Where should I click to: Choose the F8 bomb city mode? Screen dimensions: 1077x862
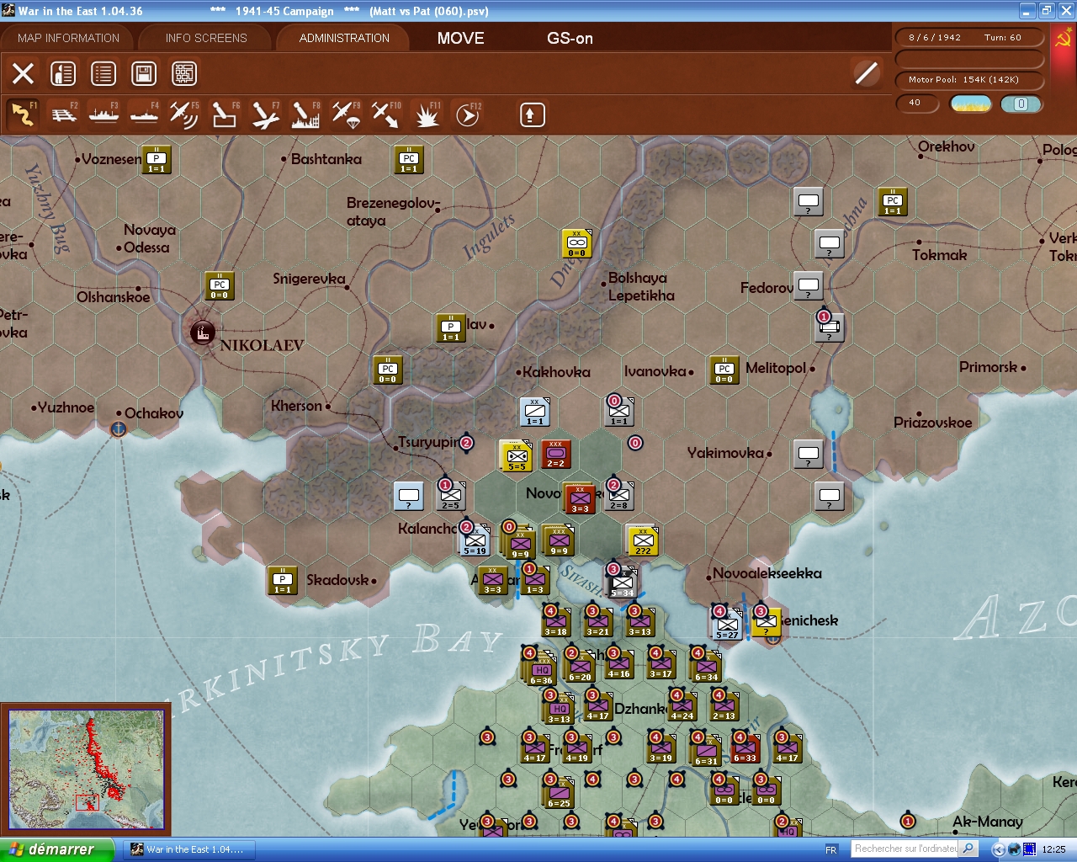305,114
